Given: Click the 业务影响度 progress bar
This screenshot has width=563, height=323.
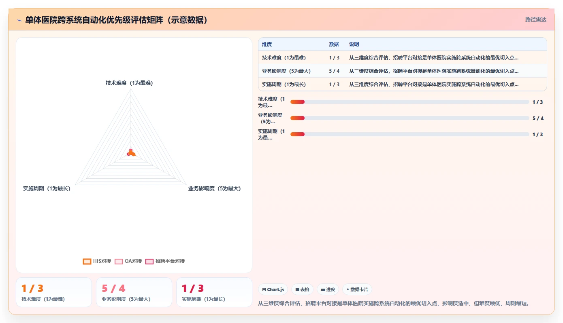Looking at the screenshot, I should coord(409,118).
